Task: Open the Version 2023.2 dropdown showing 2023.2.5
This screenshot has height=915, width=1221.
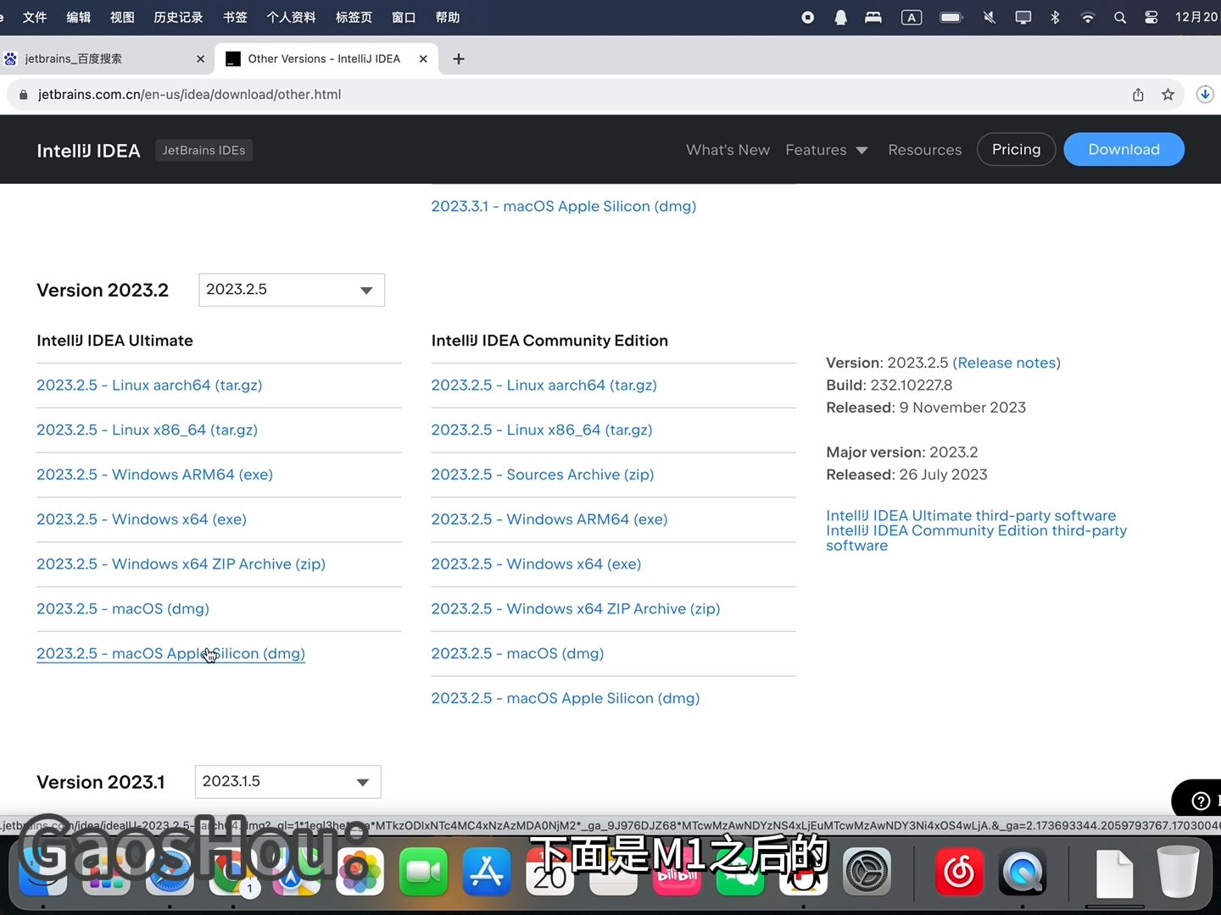Action: pos(292,290)
